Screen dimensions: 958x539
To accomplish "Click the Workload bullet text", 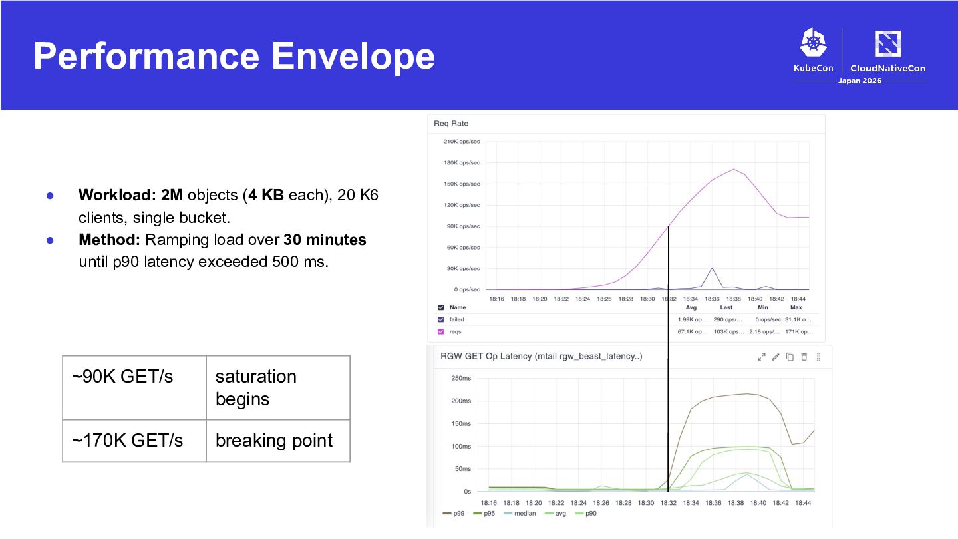I will tap(228, 206).
